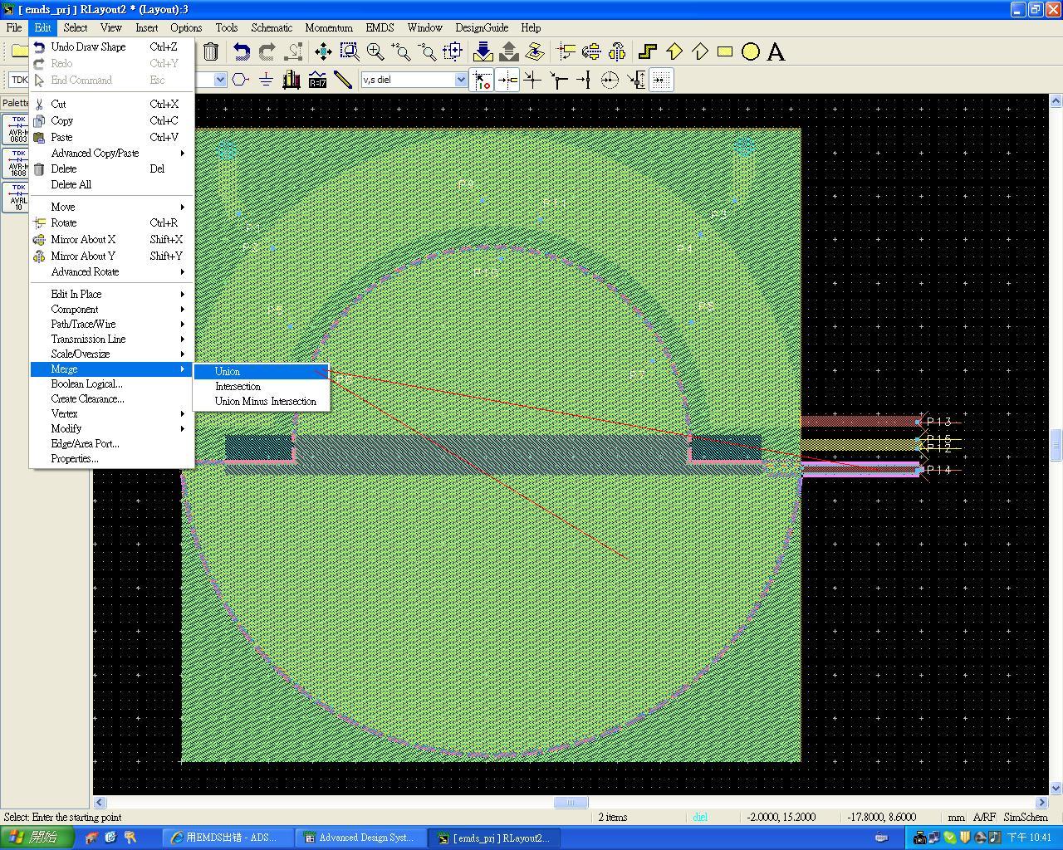Click the mirror about Y toolbar icon
The width and height of the screenshot is (1063, 850).
pyautogui.click(x=617, y=51)
